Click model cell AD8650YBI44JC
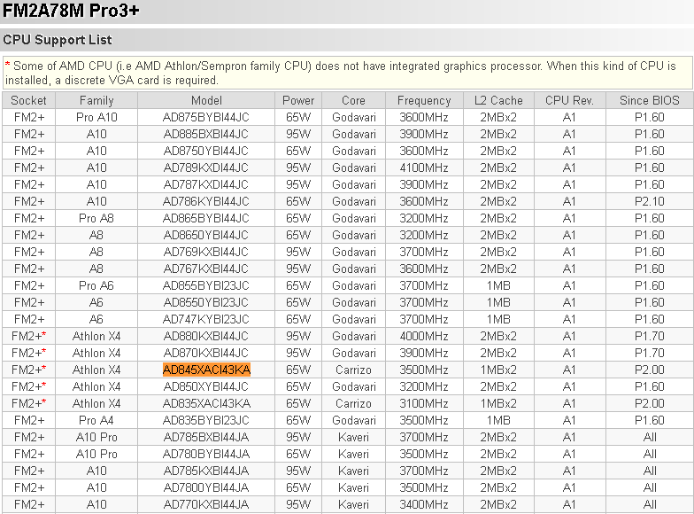694x514 pixels. (x=206, y=236)
